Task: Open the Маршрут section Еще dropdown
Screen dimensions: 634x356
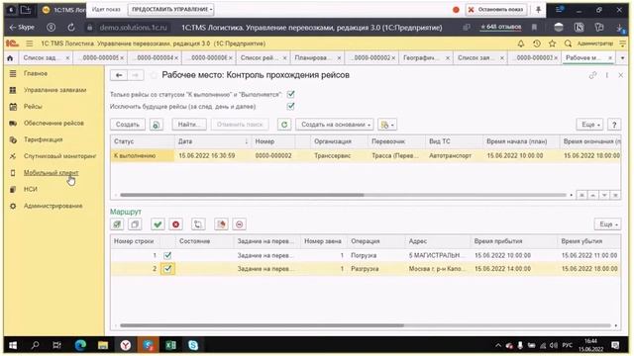Action: [607, 224]
